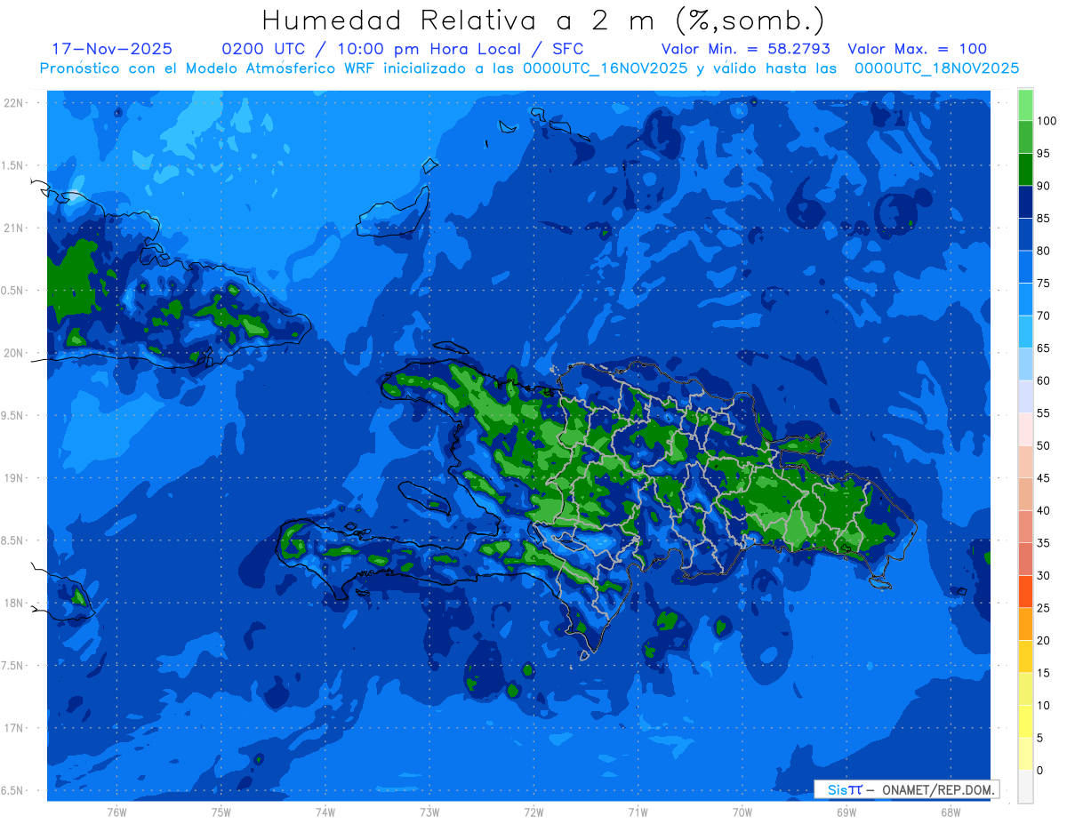This screenshot has width=1067, height=824.
Task: Click the legend value '85'
Action: tap(1043, 218)
